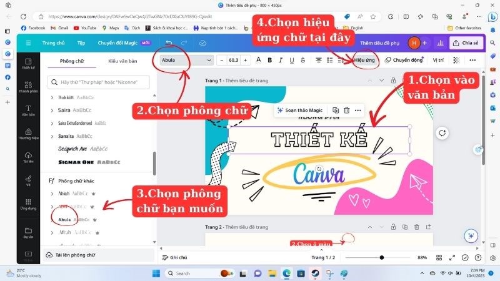Enter fullscreen presentation mode
500x281 pixels.
tap(452, 257)
